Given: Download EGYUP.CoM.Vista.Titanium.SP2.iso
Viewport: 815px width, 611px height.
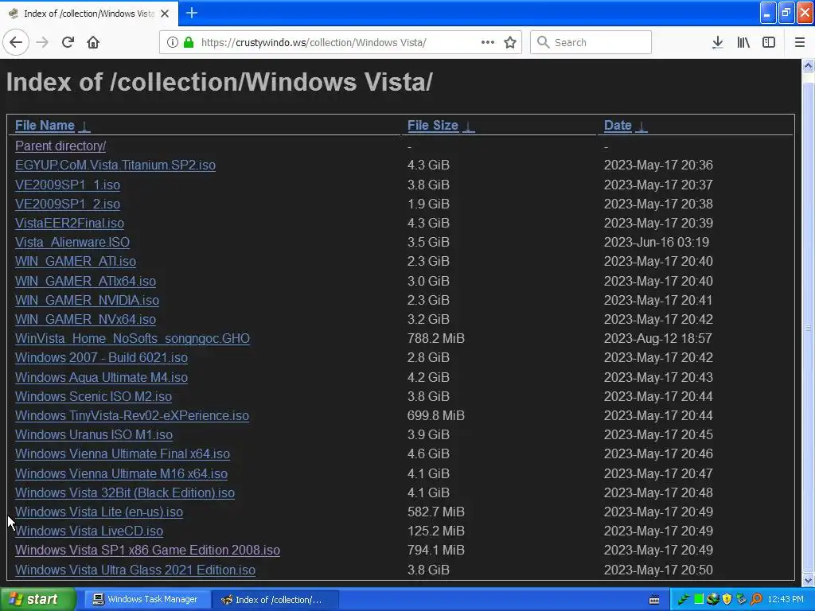Looking at the screenshot, I should (x=115, y=165).
